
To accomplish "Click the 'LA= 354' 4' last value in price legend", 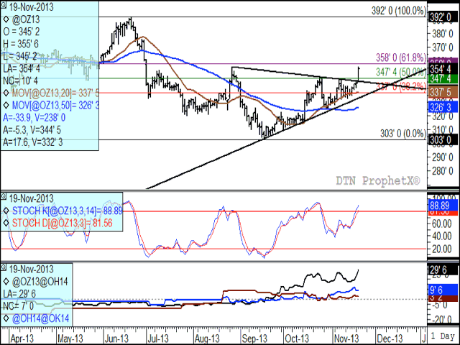I will [22, 68].
